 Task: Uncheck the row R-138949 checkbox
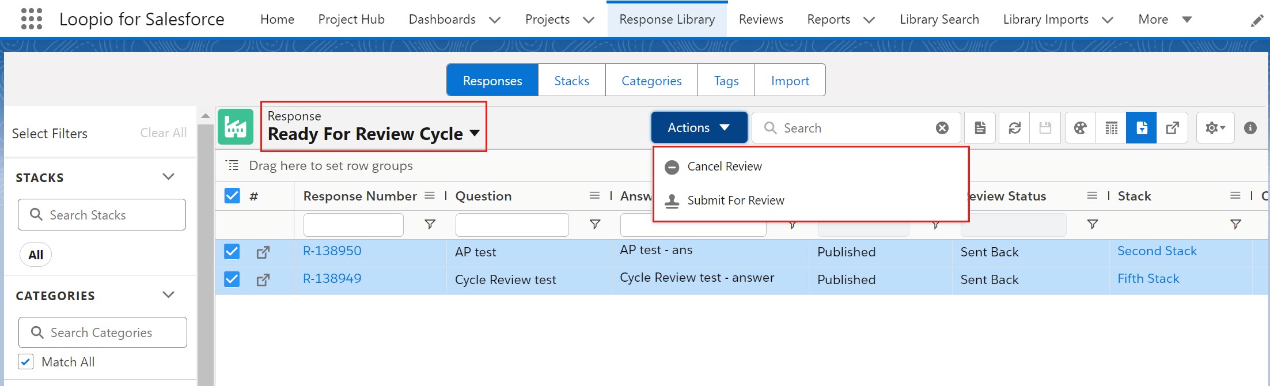[x=232, y=279]
